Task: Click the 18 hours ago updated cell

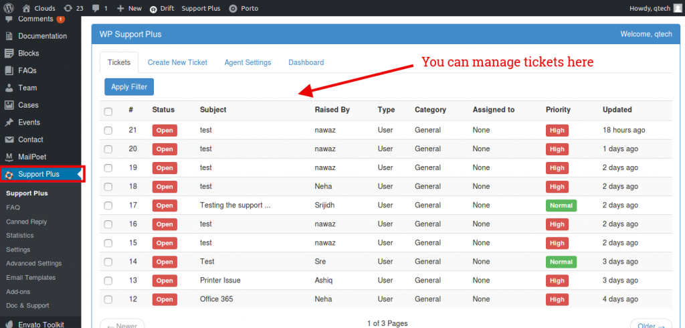Action: pyautogui.click(x=624, y=130)
